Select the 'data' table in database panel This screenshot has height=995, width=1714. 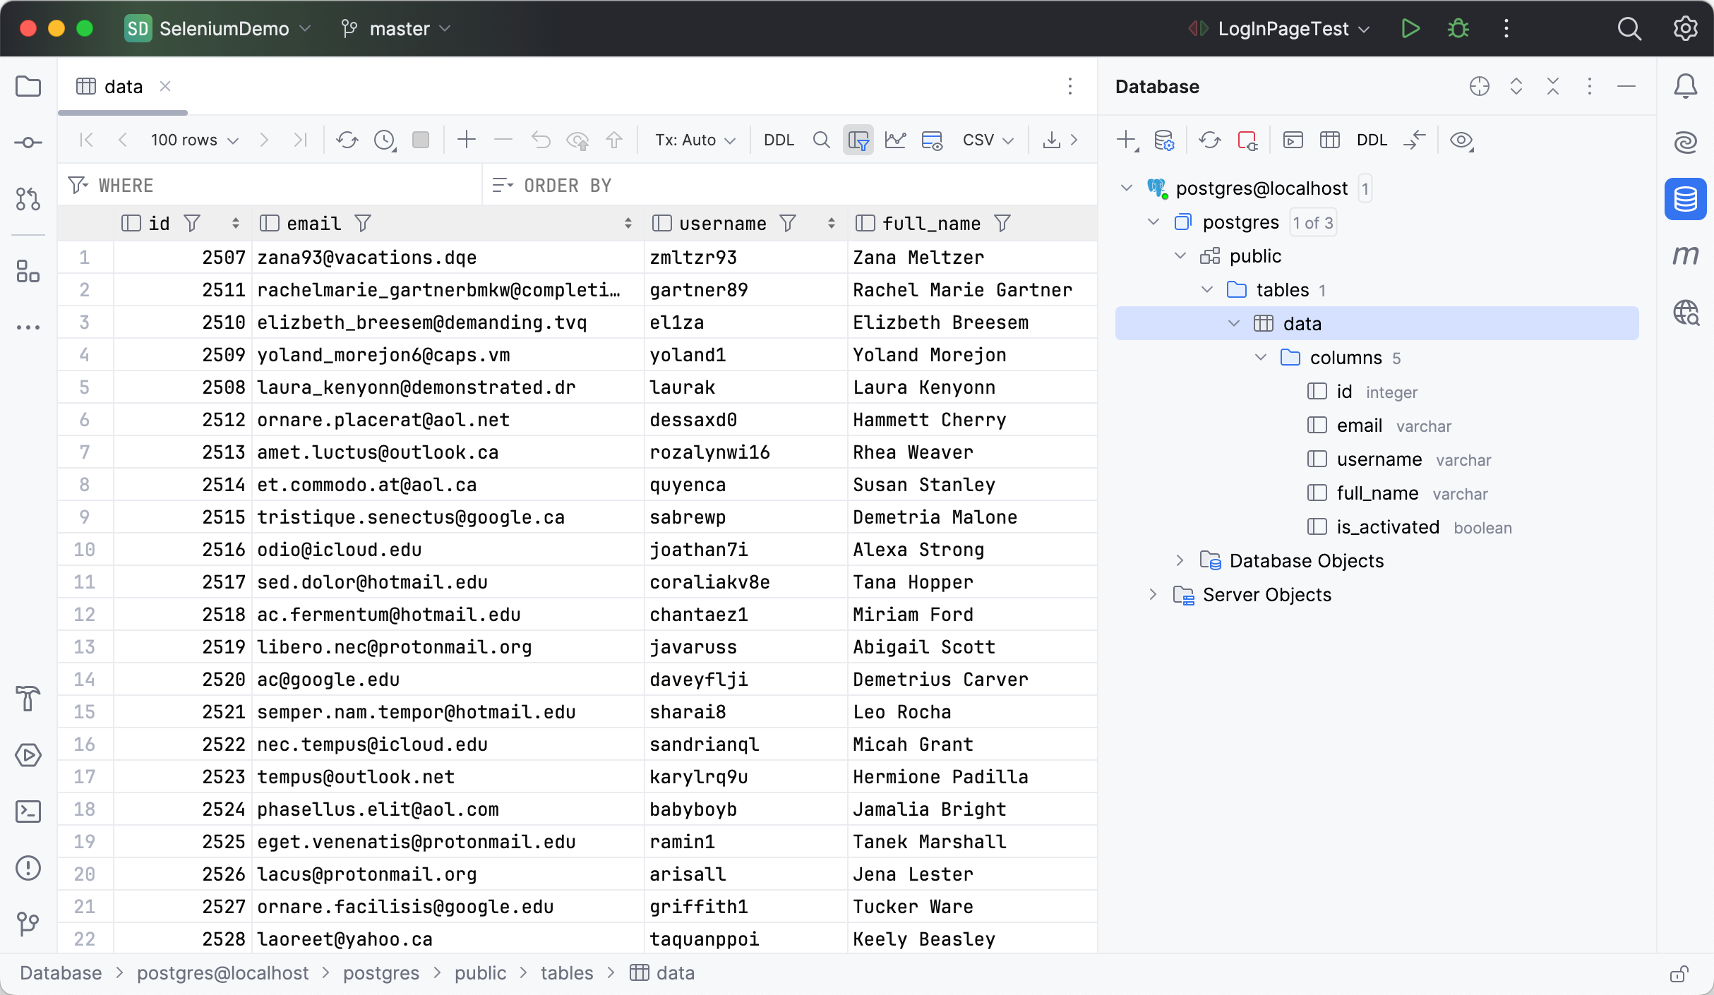(x=1302, y=323)
